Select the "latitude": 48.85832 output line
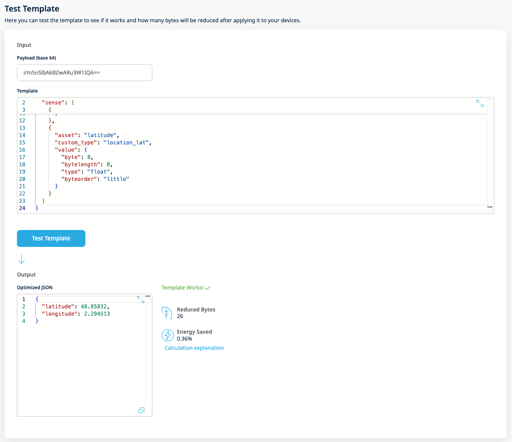Viewport: 512px width, 442px height. [75, 306]
